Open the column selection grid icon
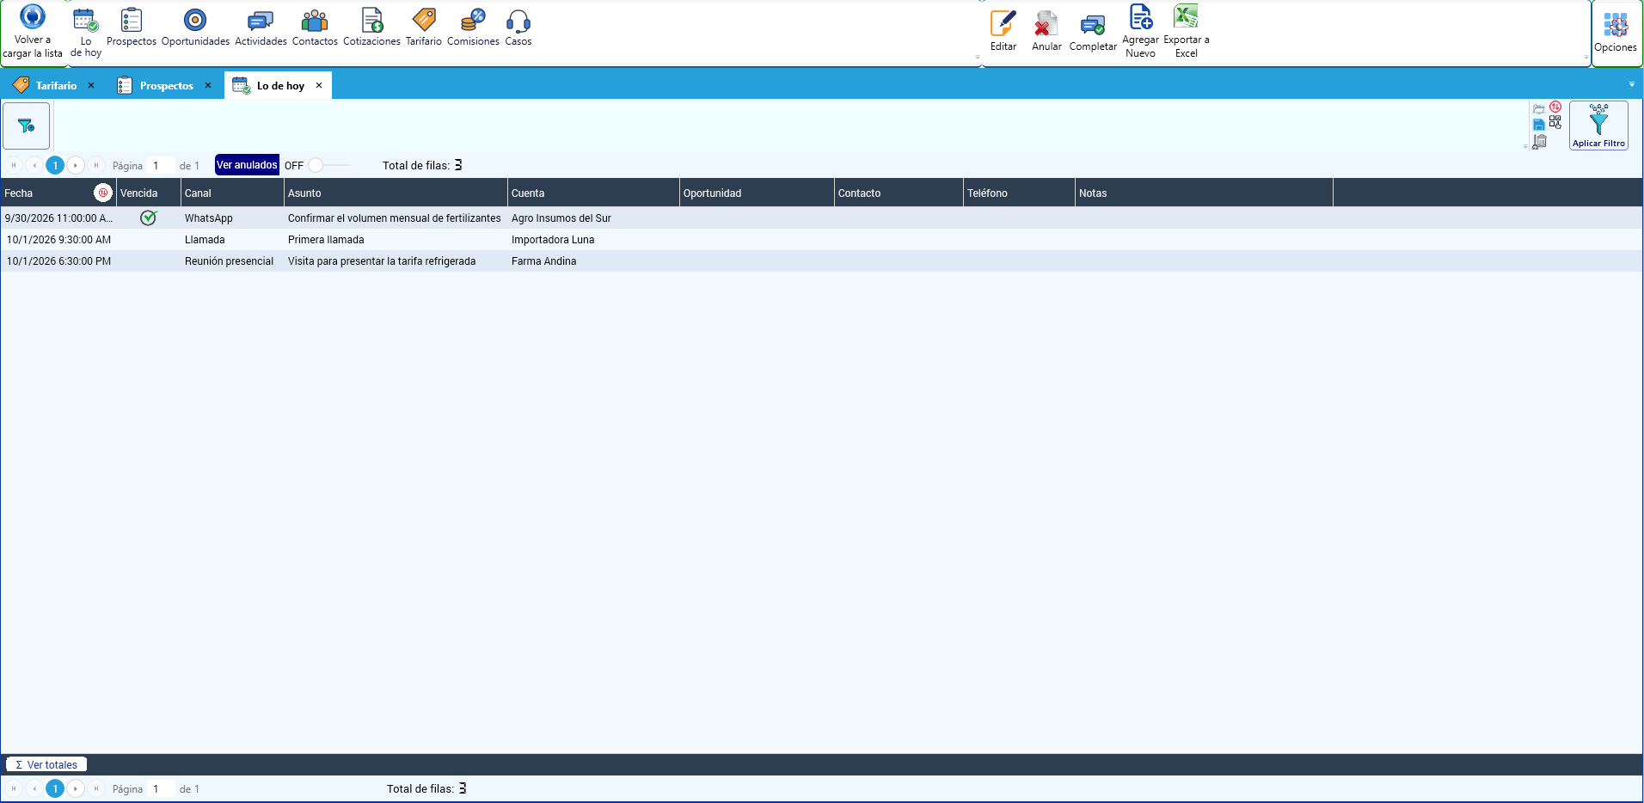This screenshot has height=803, width=1644. (1555, 123)
